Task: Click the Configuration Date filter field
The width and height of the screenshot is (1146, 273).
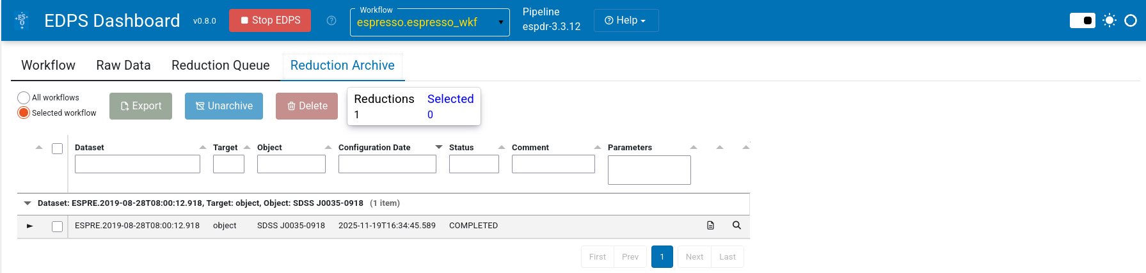Action: 387,164
